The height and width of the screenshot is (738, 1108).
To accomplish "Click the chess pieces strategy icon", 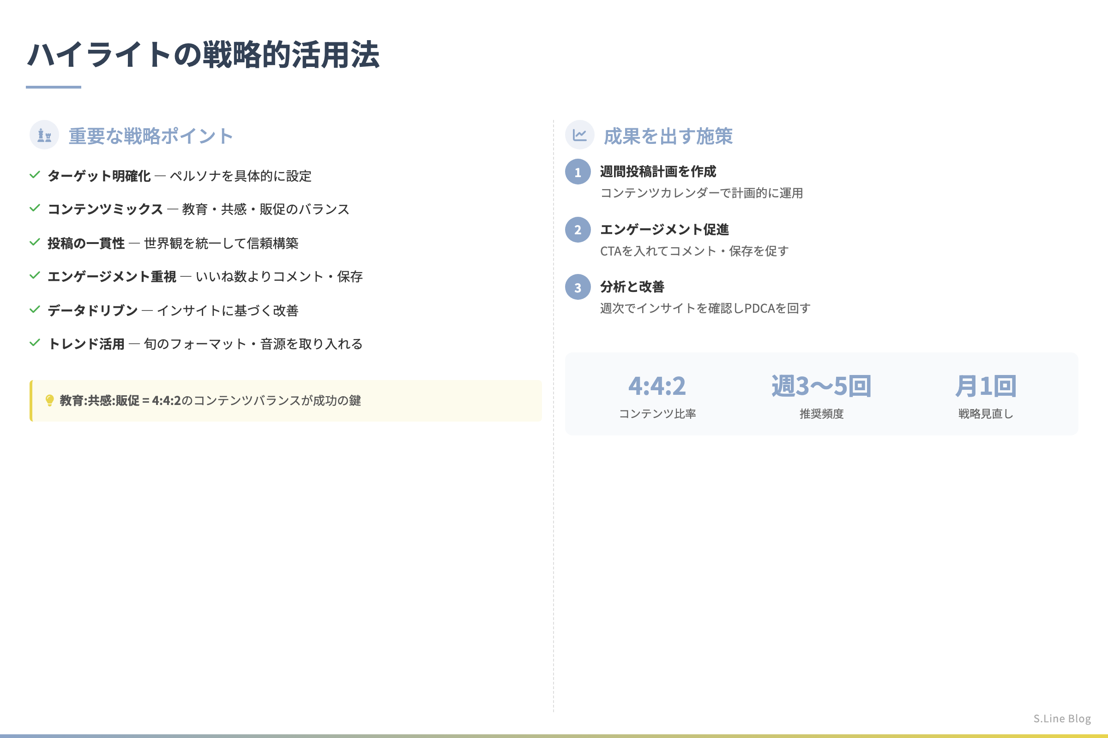I will click(x=44, y=135).
